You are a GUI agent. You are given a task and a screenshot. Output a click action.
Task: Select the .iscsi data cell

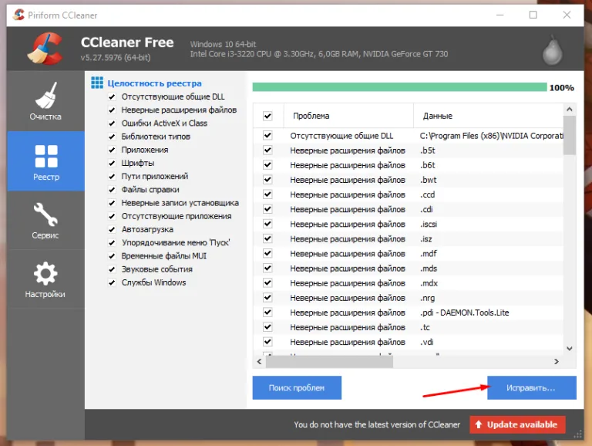point(428,224)
